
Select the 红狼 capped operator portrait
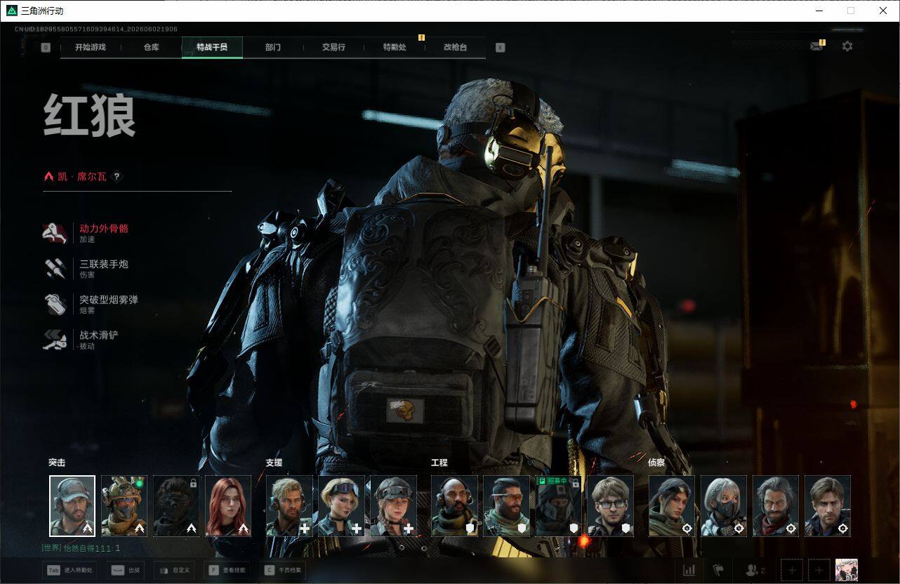[72, 506]
